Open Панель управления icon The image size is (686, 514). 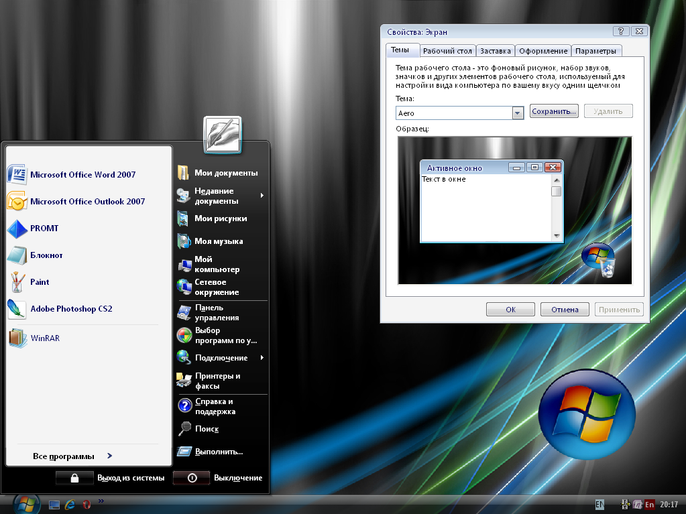[x=184, y=312]
